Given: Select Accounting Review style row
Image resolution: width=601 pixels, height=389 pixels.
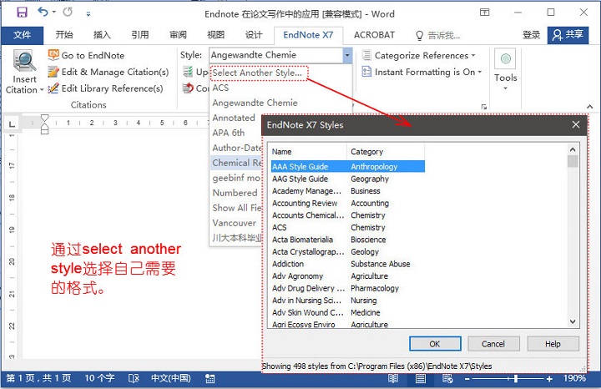Looking at the screenshot, I should point(347,203).
